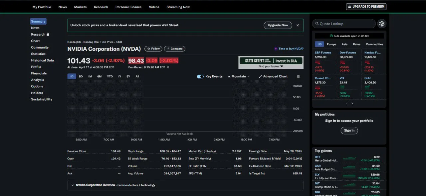
Task: Open chart settings gear above the price chart
Action: (x=298, y=76)
